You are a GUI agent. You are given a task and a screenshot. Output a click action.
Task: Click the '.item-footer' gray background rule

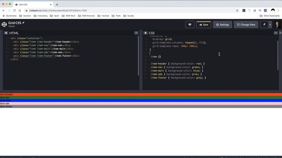point(178,78)
